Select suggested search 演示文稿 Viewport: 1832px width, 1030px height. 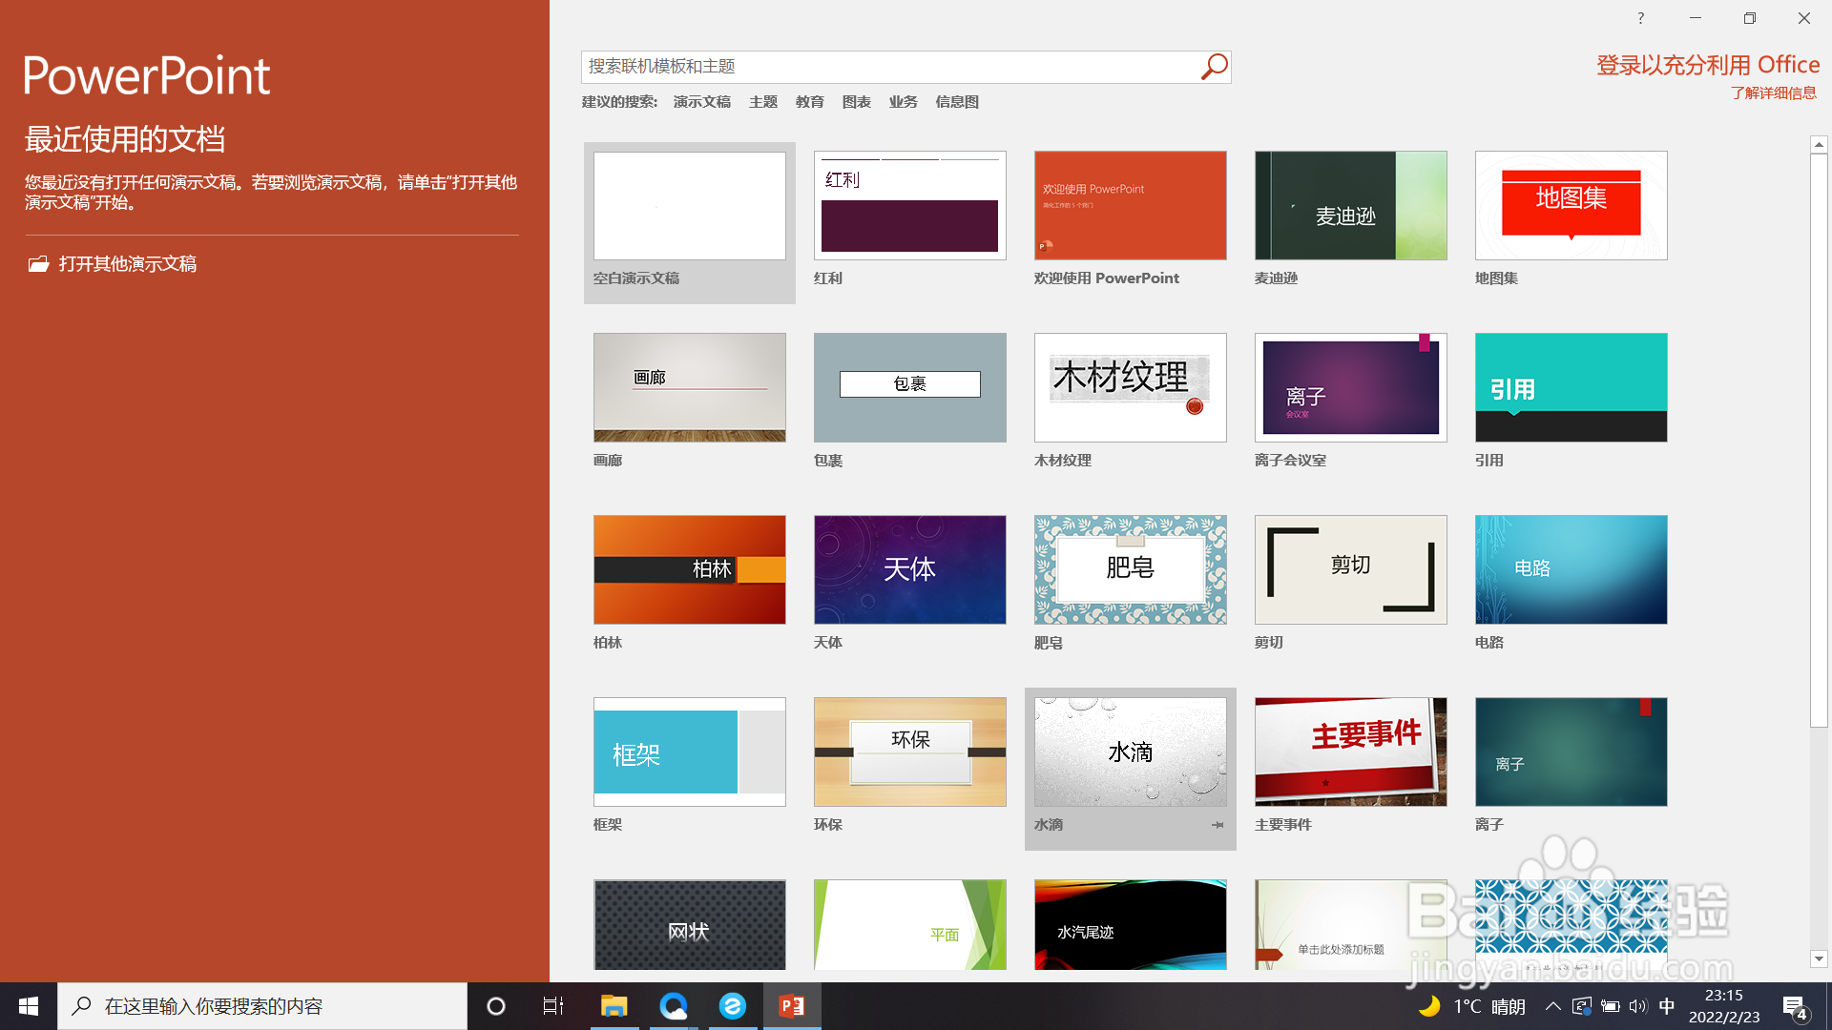[x=702, y=102]
